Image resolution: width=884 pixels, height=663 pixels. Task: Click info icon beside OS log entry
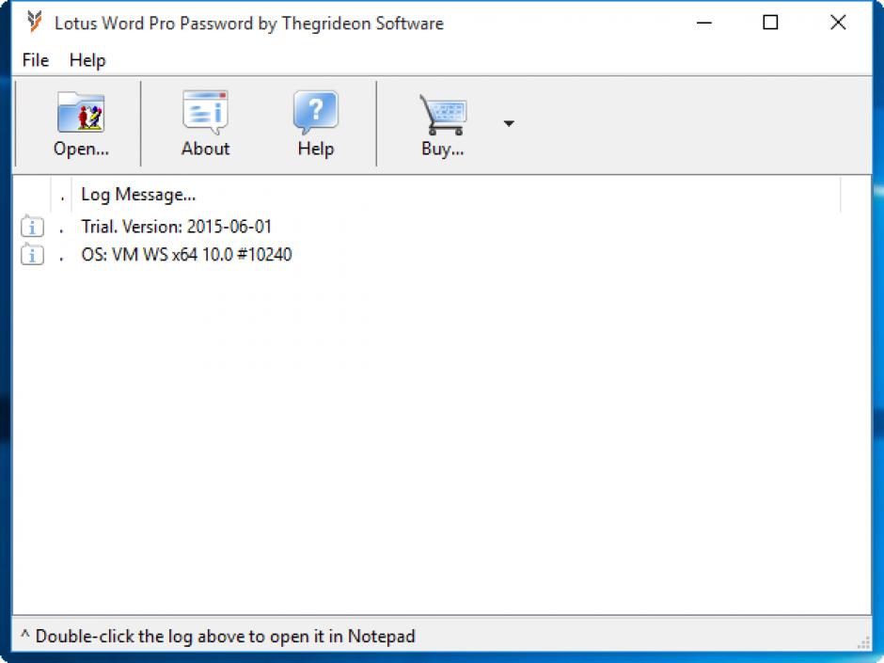(x=32, y=254)
